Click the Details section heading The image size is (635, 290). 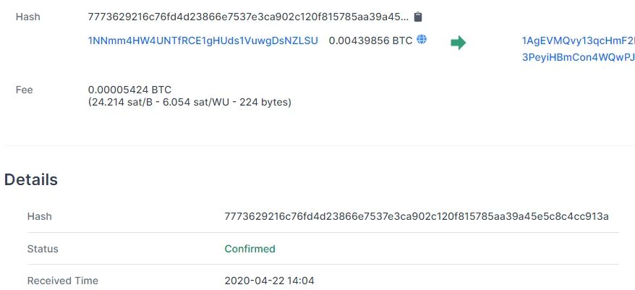[31, 180]
